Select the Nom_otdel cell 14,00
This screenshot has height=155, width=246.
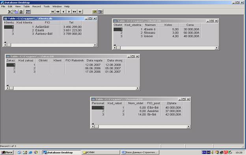(136, 114)
